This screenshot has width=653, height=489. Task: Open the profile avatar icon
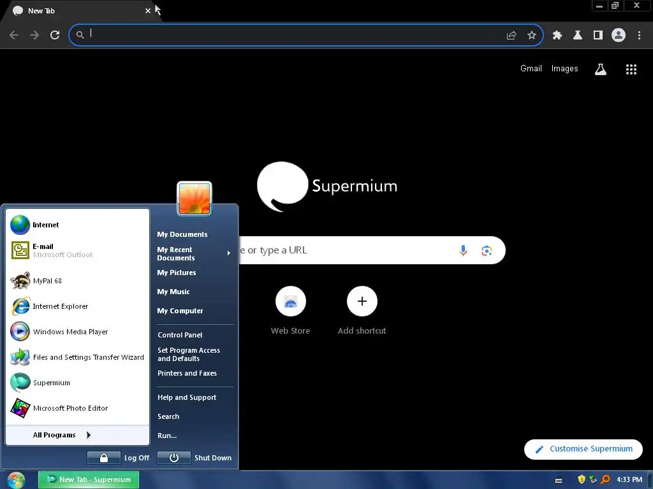click(619, 35)
